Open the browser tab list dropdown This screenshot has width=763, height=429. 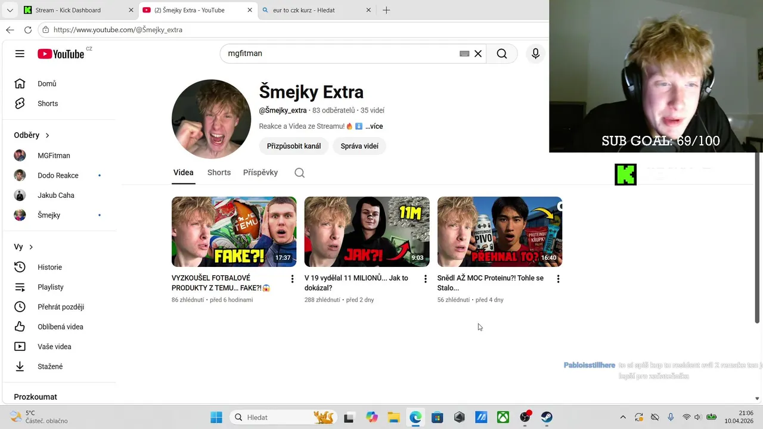pos(10,10)
